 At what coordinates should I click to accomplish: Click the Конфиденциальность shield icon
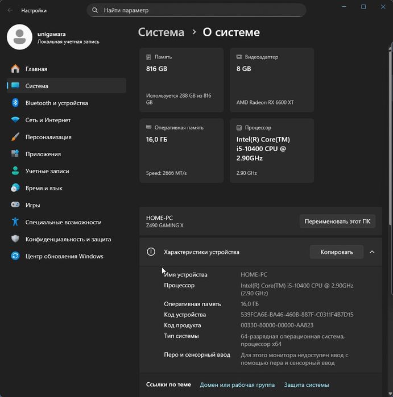(x=15, y=239)
